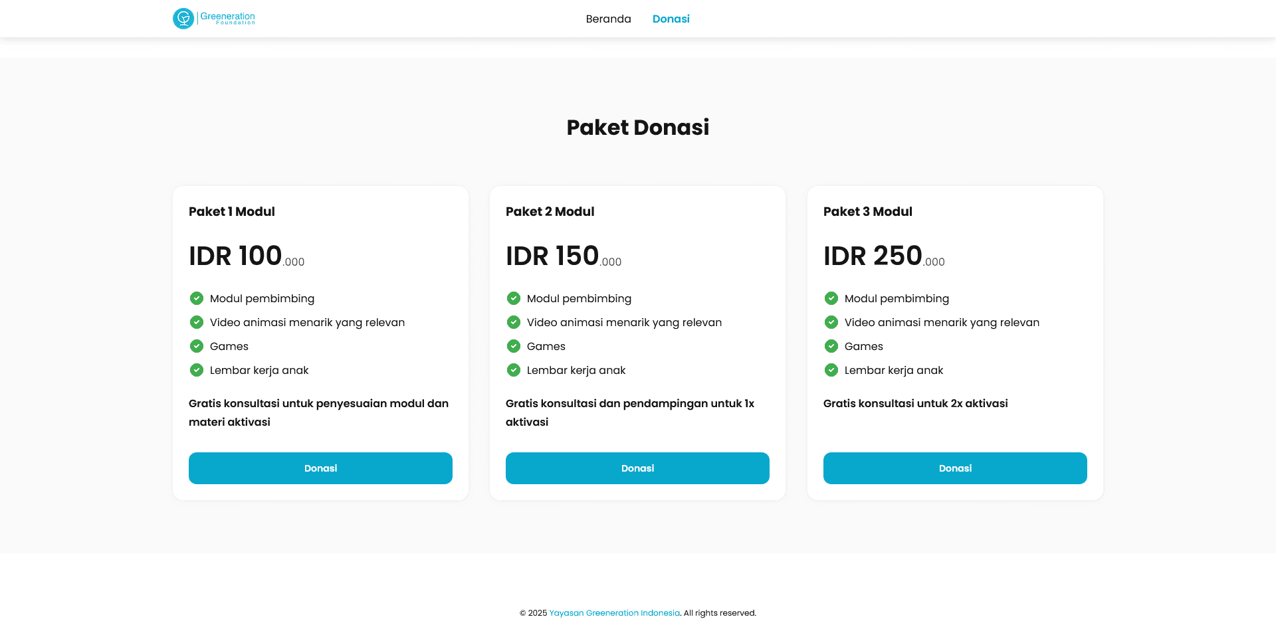Open the Beranda navigation menu item
1276x629 pixels.
[x=608, y=19]
